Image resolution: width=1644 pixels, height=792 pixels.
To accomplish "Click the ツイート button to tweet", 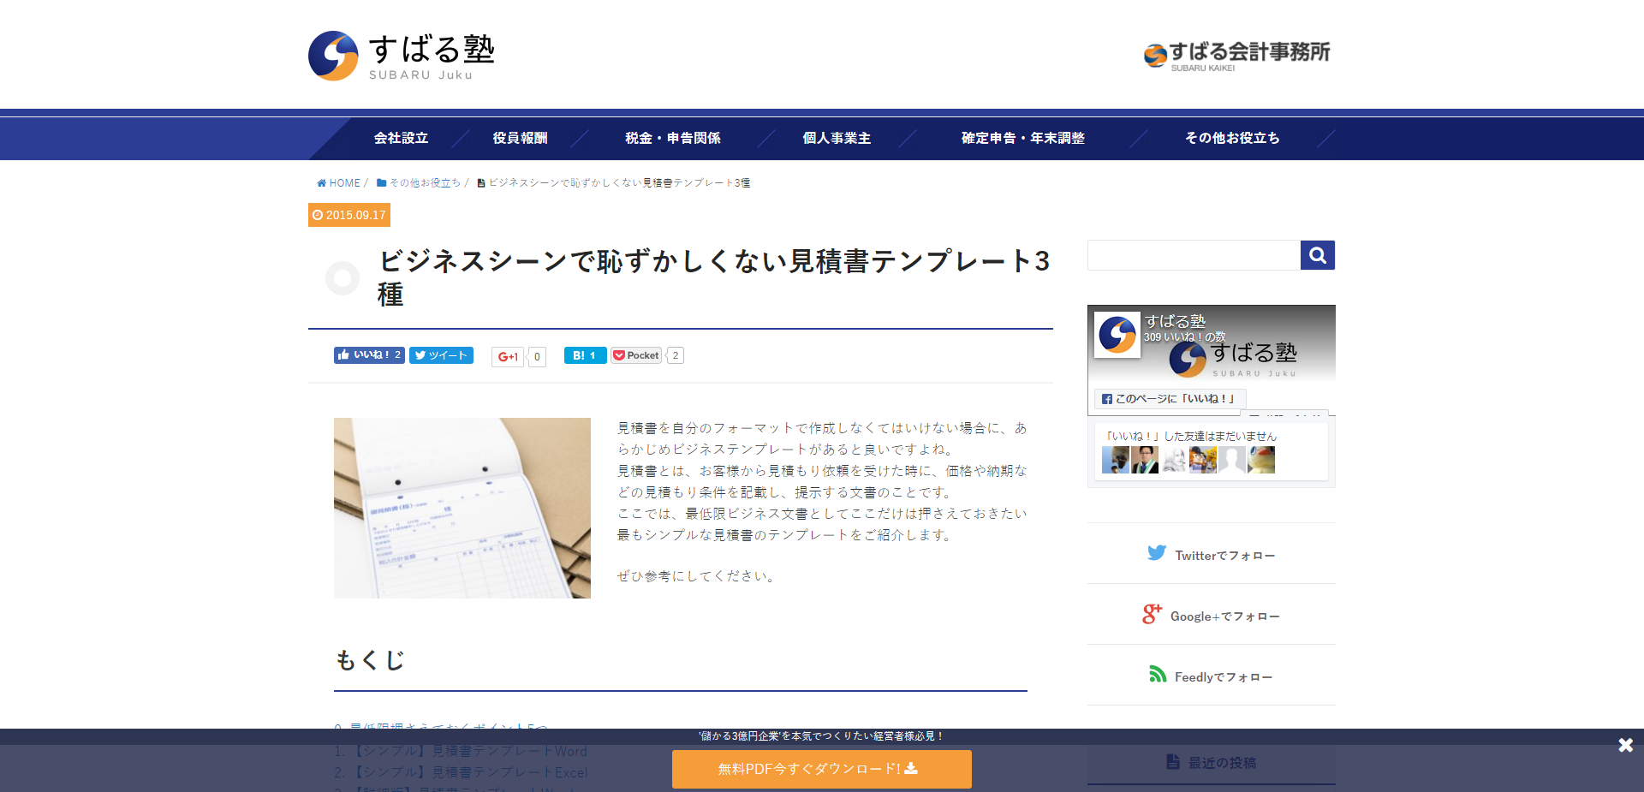I will coord(441,354).
